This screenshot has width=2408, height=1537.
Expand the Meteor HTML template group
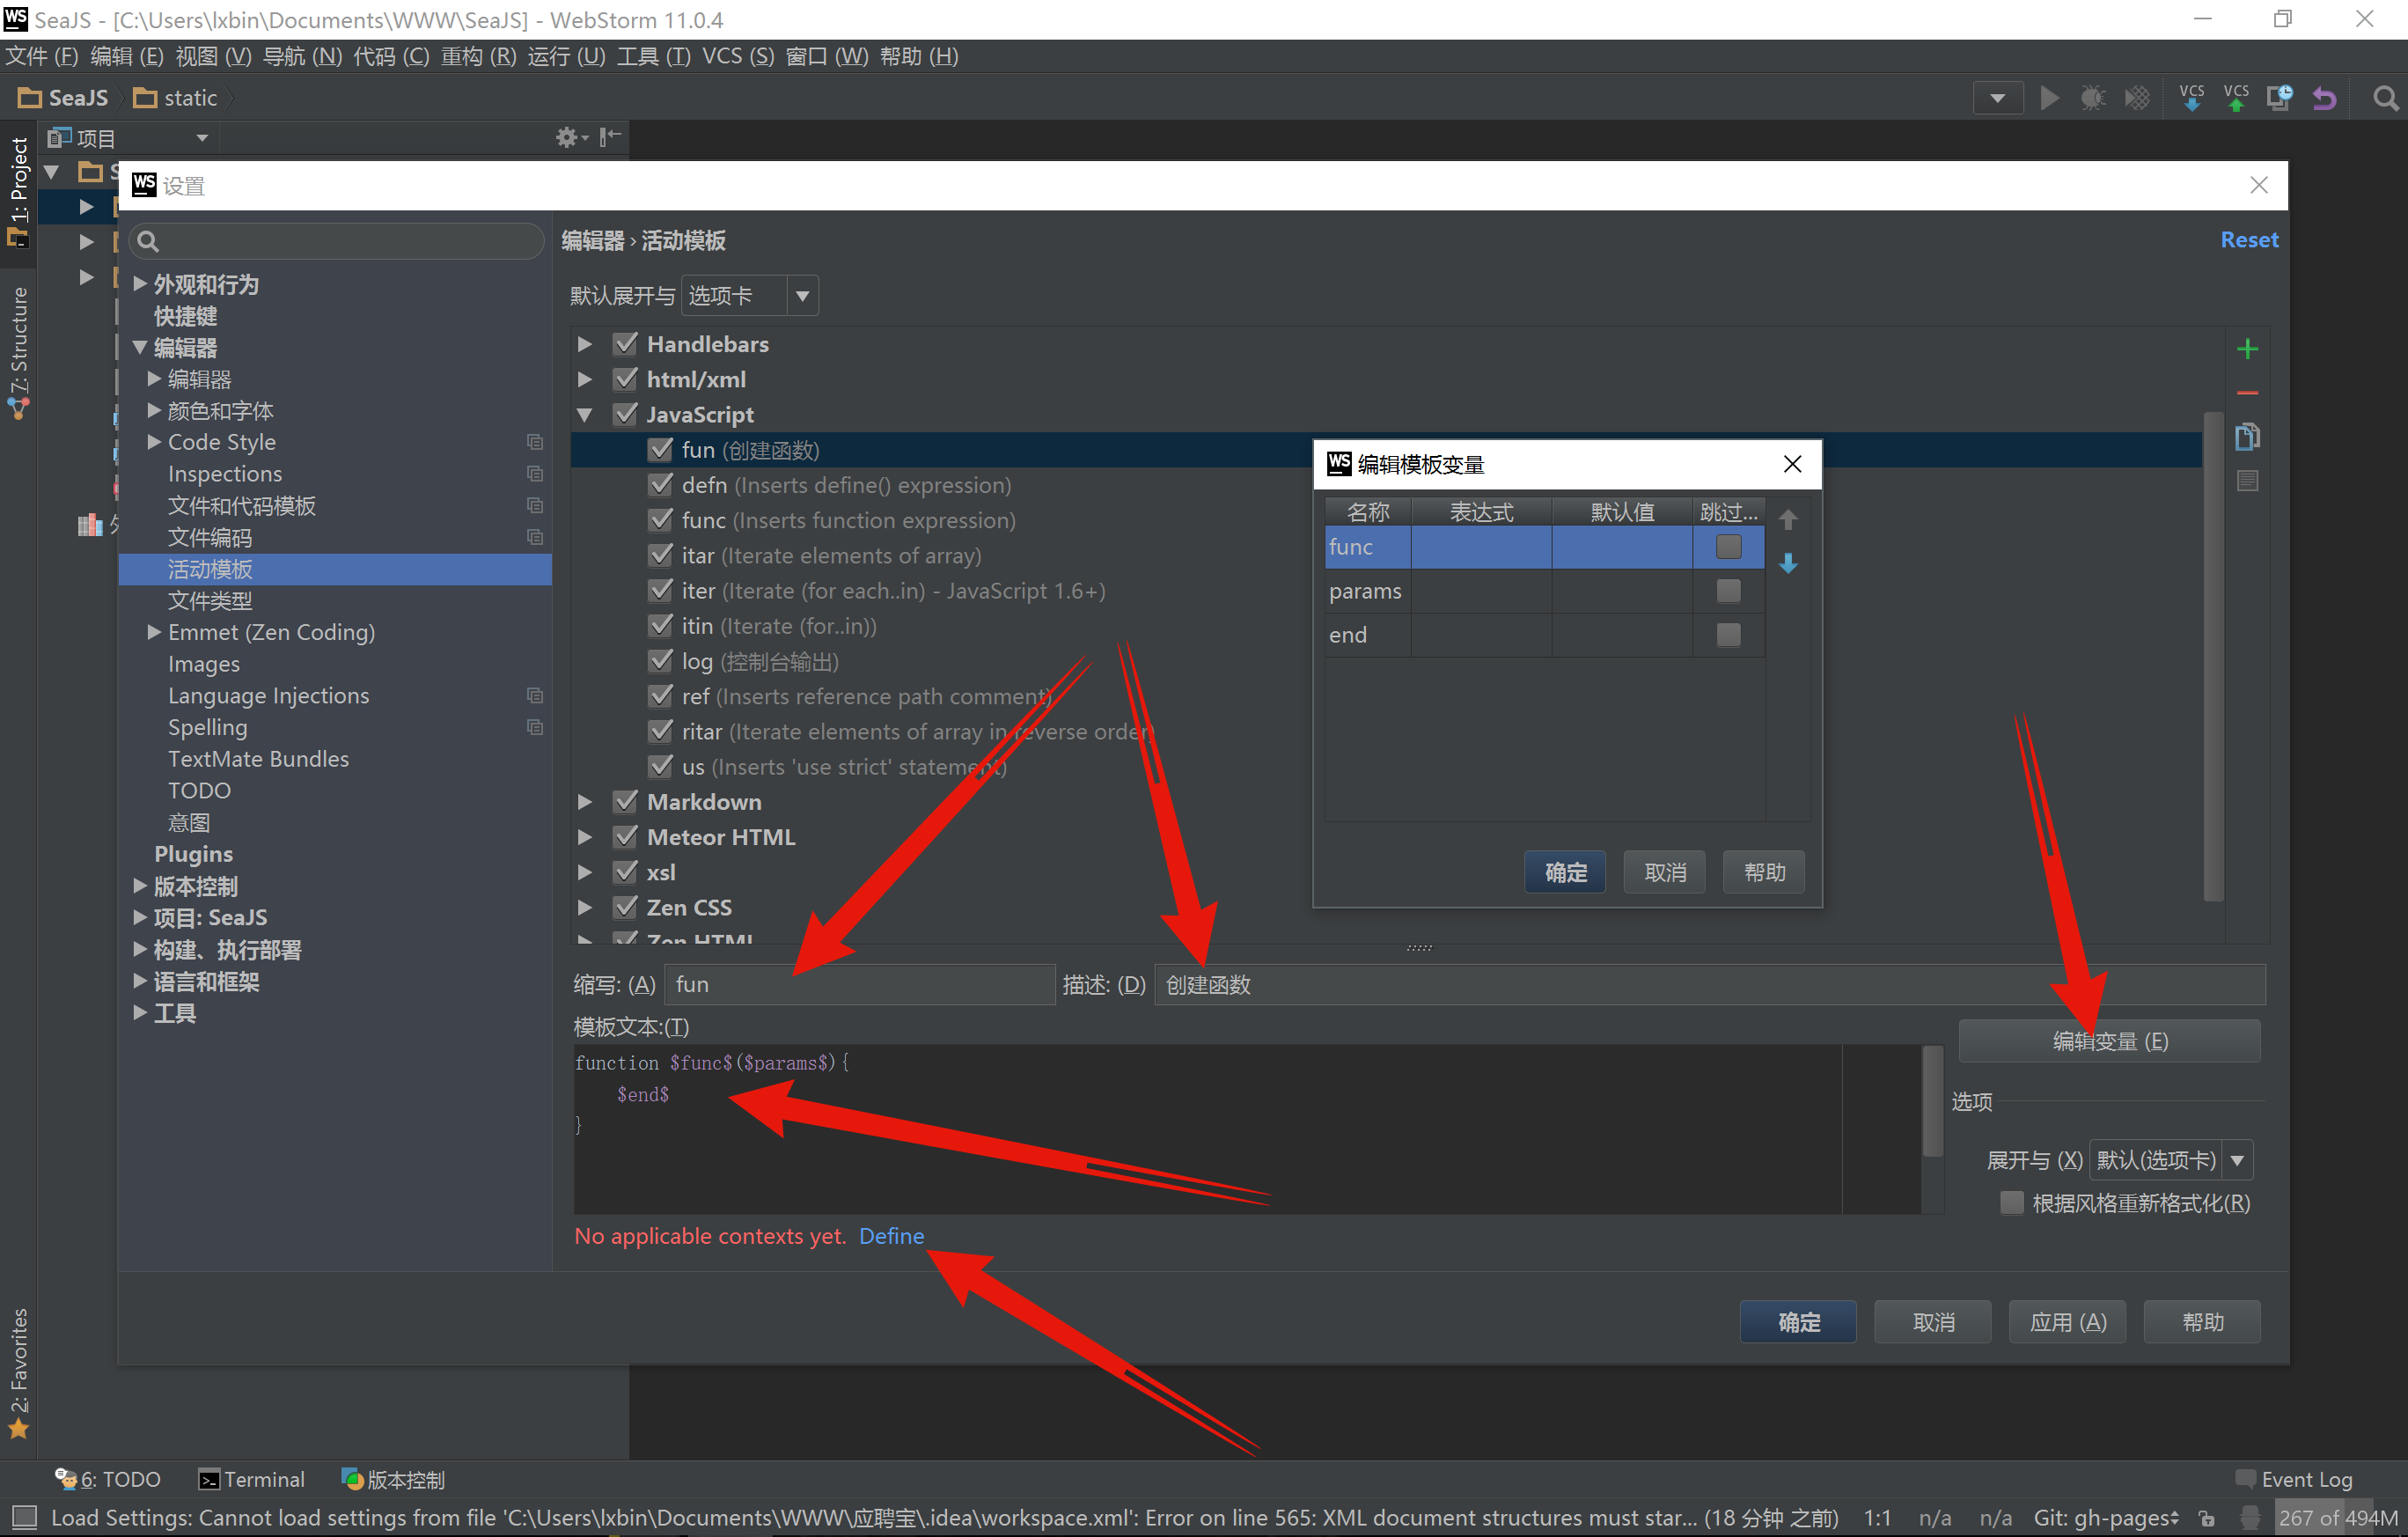[585, 837]
